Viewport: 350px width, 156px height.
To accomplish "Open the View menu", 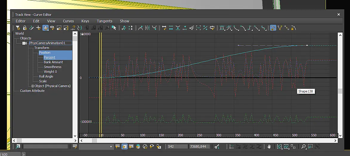I will point(51,21).
